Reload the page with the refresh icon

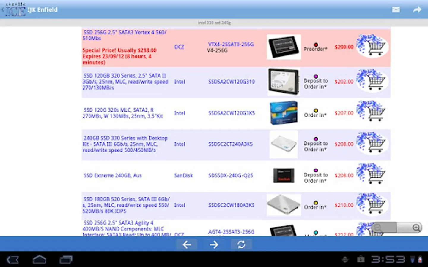point(241,244)
